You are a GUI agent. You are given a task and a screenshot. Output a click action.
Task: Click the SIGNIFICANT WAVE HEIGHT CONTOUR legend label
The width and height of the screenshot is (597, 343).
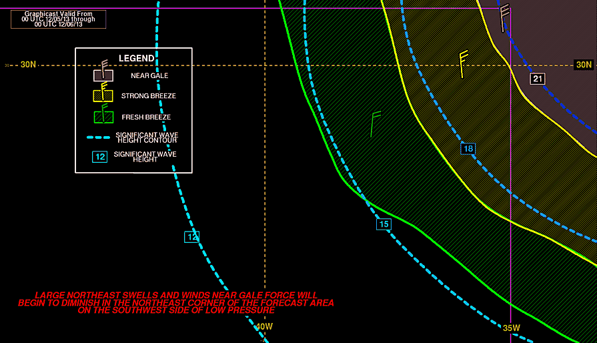pyautogui.click(x=147, y=137)
